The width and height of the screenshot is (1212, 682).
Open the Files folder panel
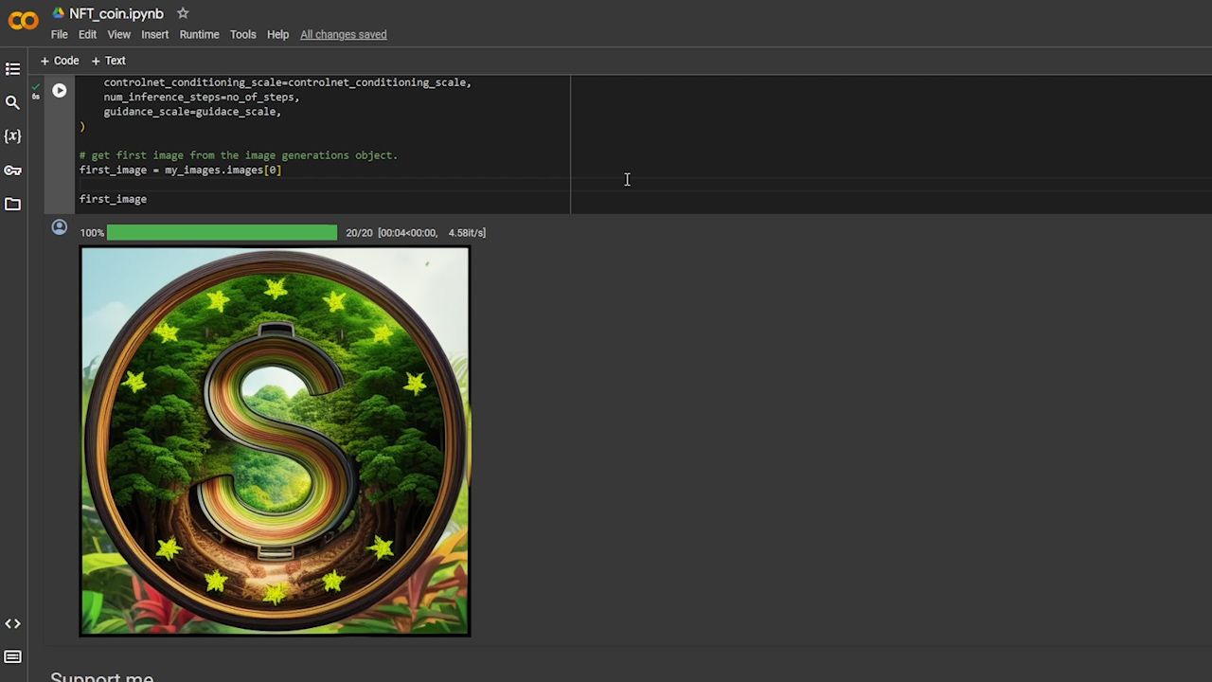point(12,204)
